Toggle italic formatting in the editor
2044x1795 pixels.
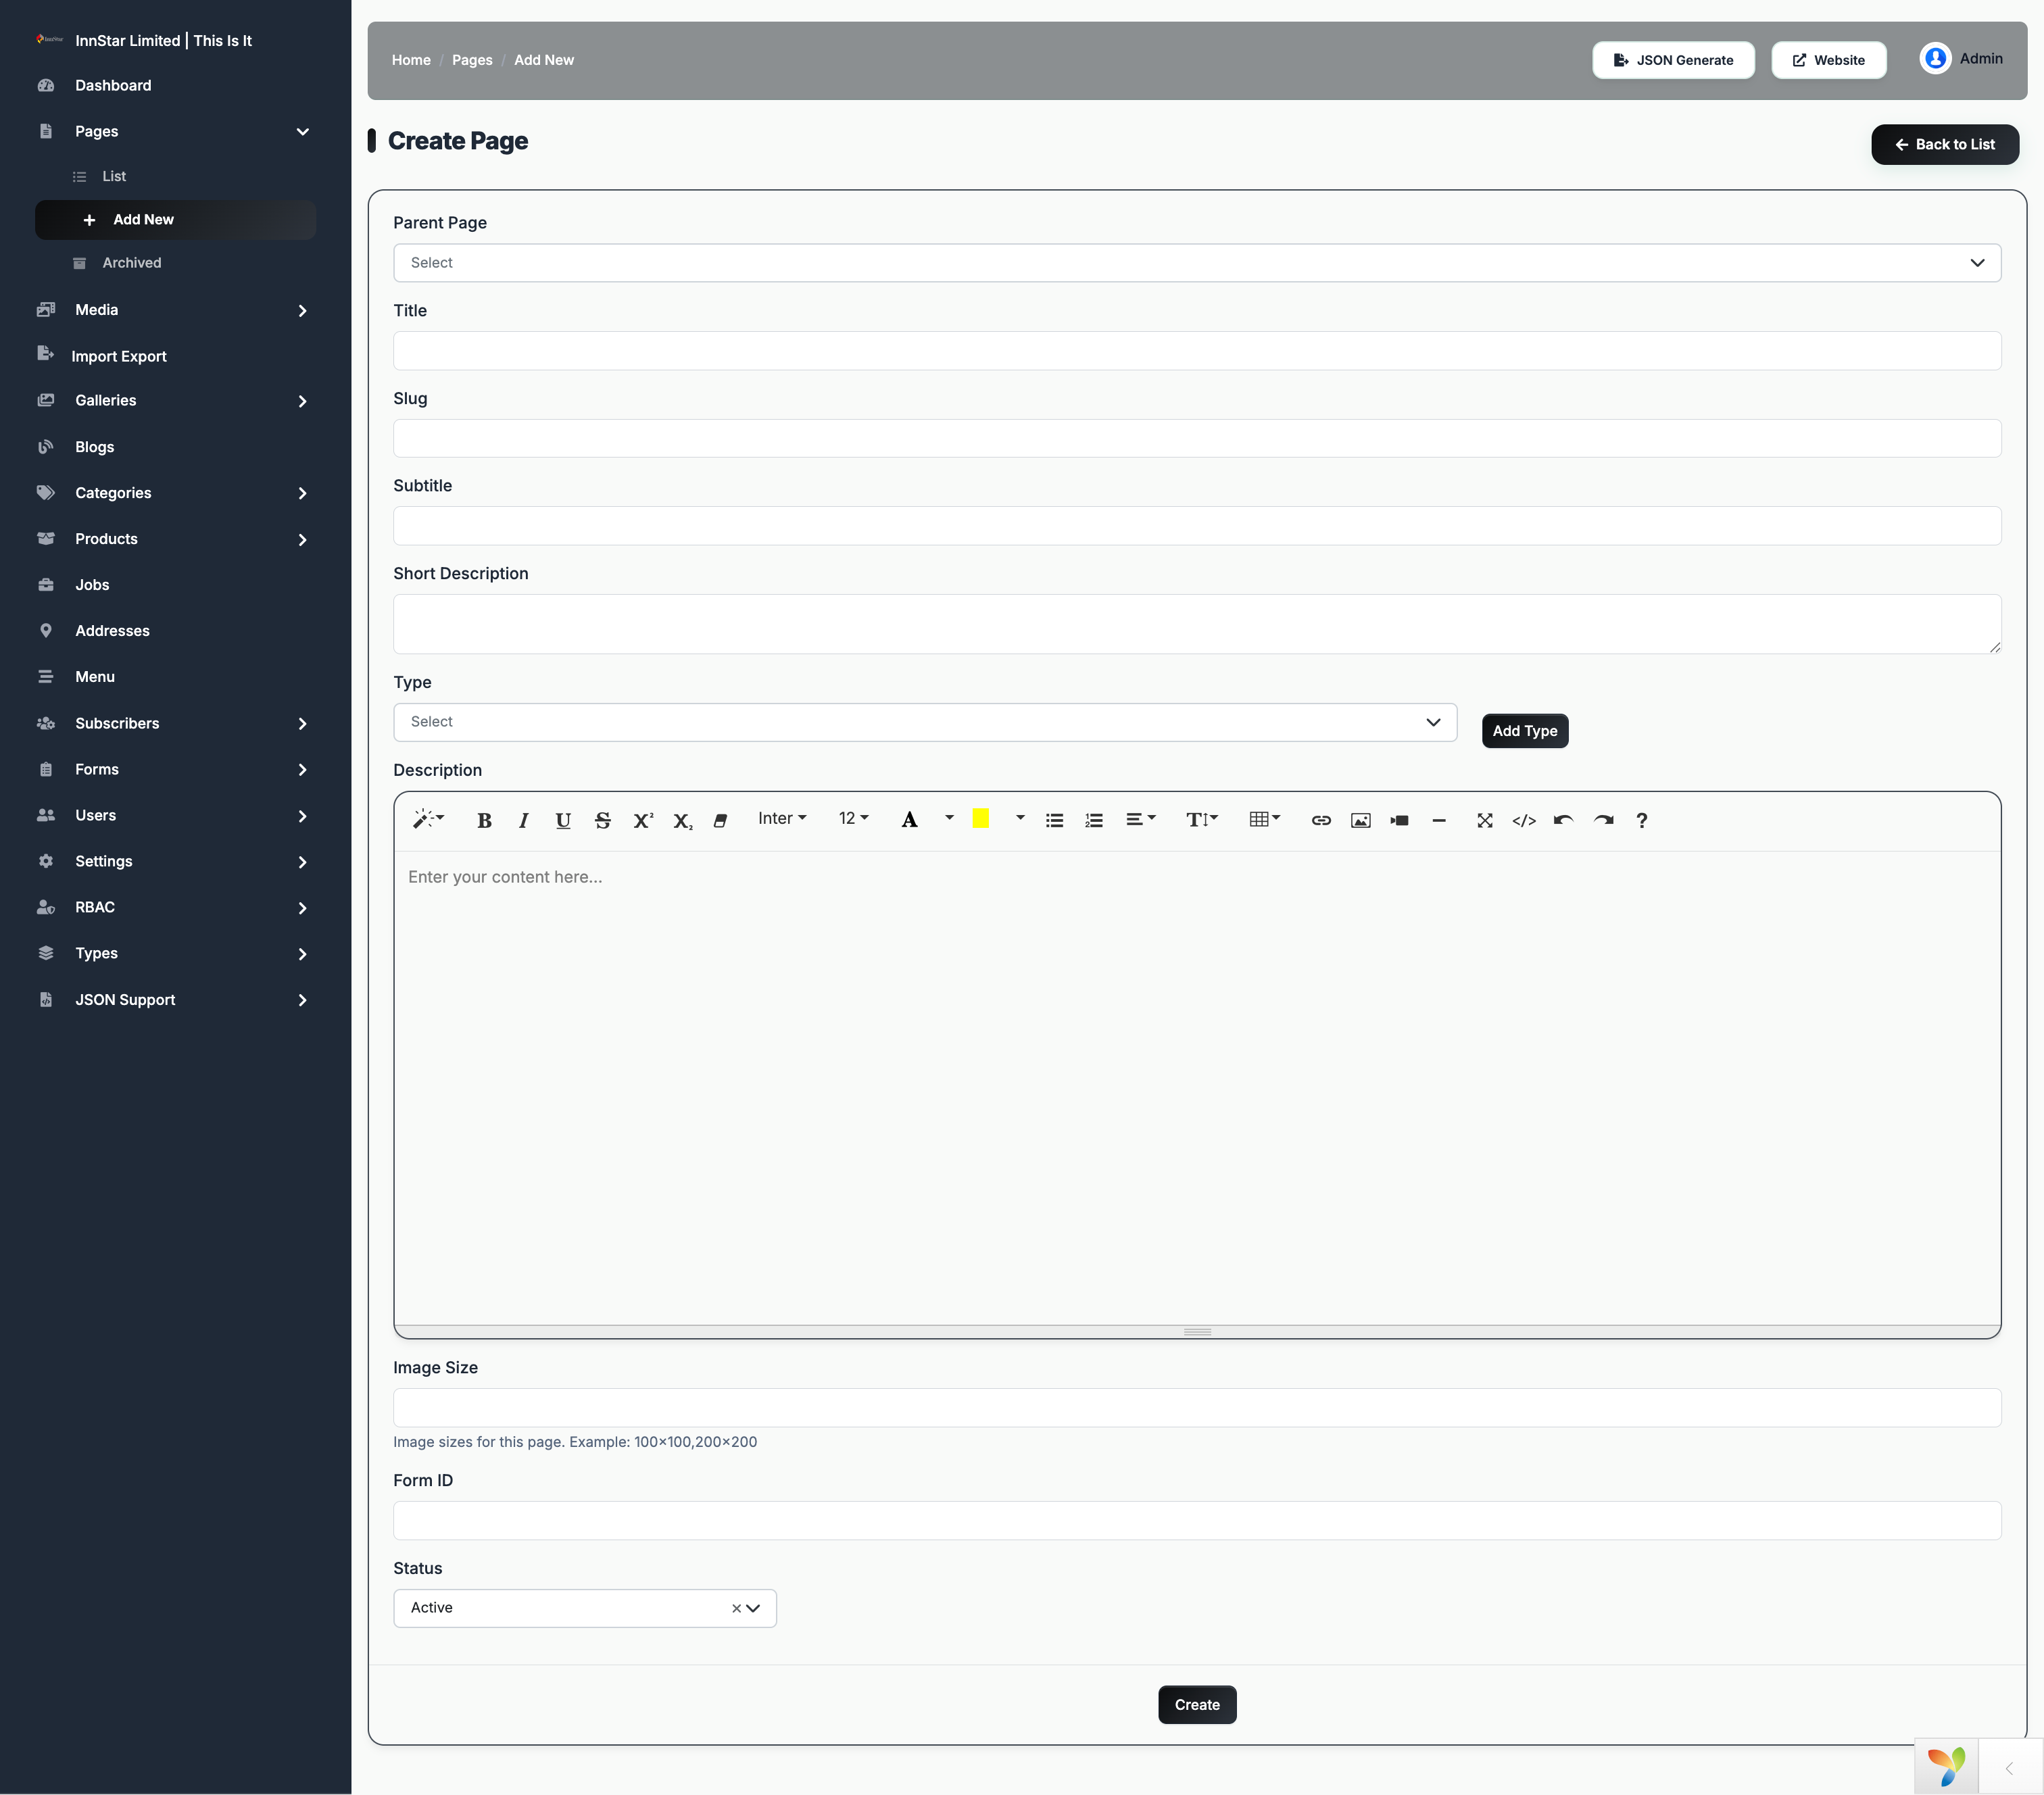click(523, 820)
